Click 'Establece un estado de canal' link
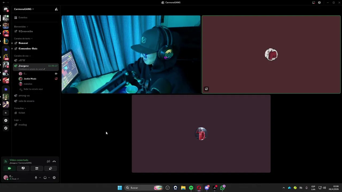This screenshot has width=342, height=192. click(x=32, y=69)
